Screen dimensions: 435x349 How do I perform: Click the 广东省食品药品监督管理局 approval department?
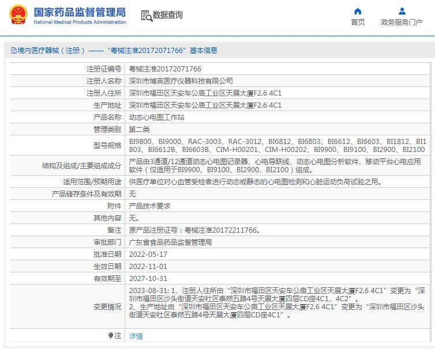170,242
